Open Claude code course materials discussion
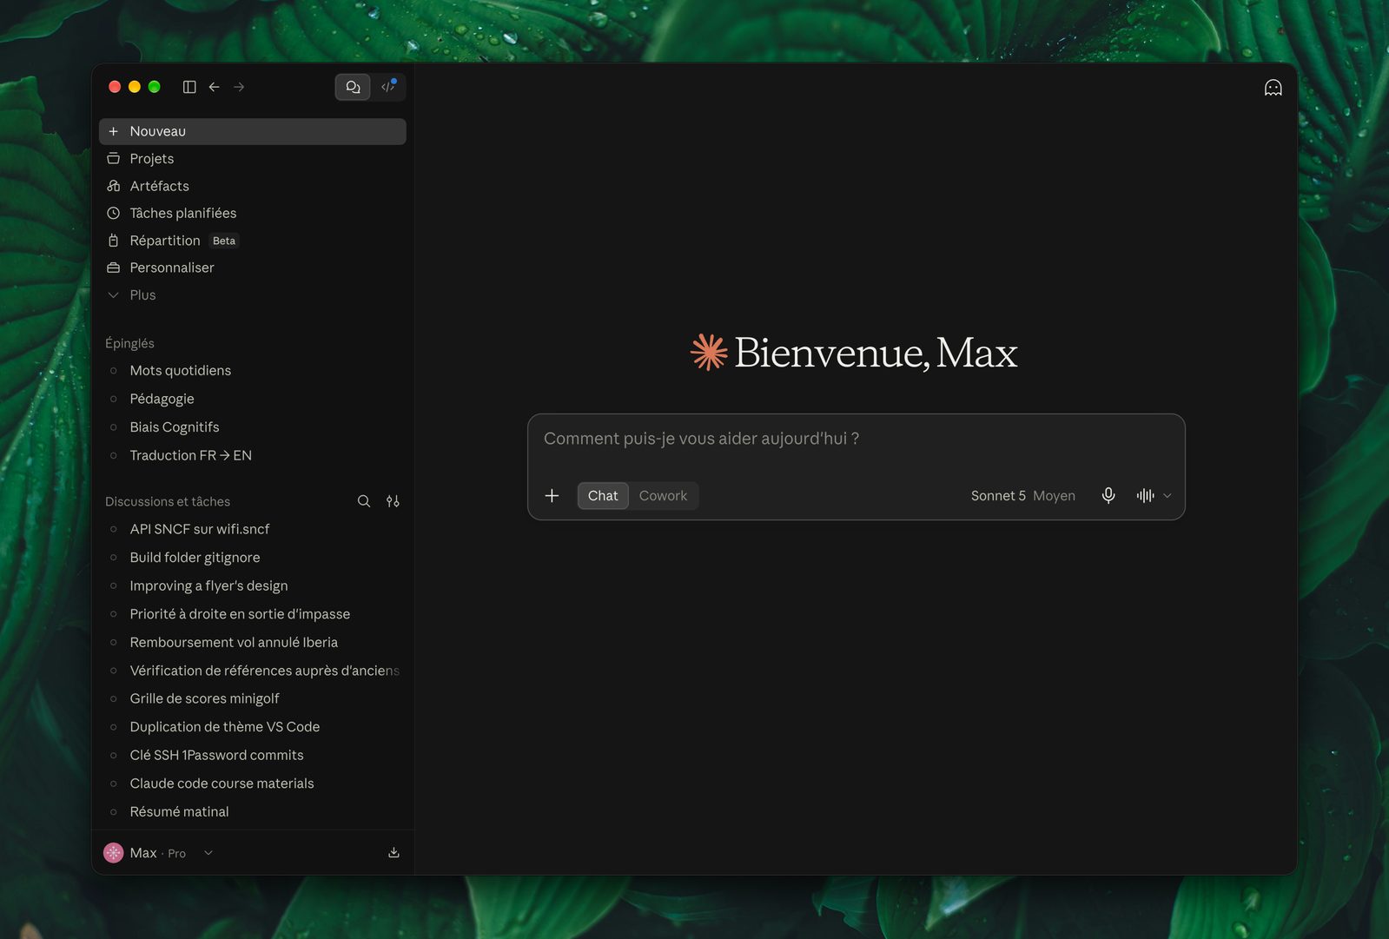 coord(253,784)
